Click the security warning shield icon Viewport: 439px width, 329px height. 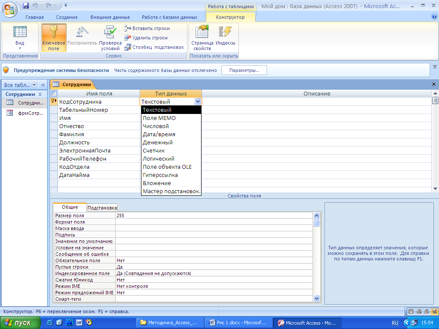click(x=6, y=70)
